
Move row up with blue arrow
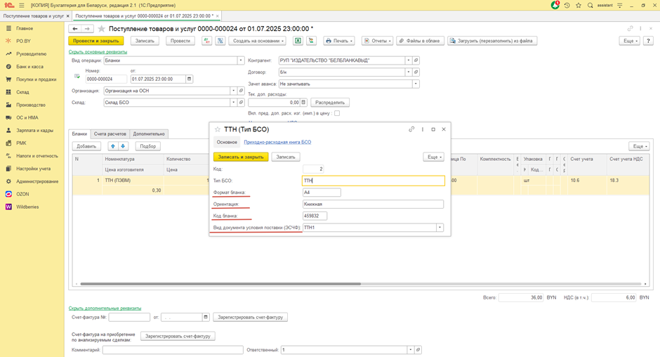coord(113,146)
